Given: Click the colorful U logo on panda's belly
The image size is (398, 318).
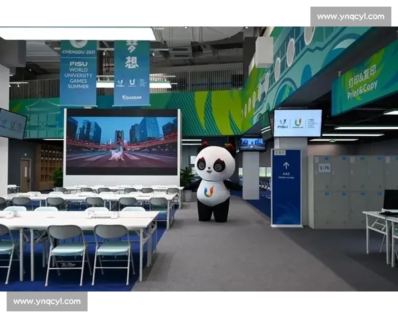Looking at the screenshot, I should click(x=209, y=191).
